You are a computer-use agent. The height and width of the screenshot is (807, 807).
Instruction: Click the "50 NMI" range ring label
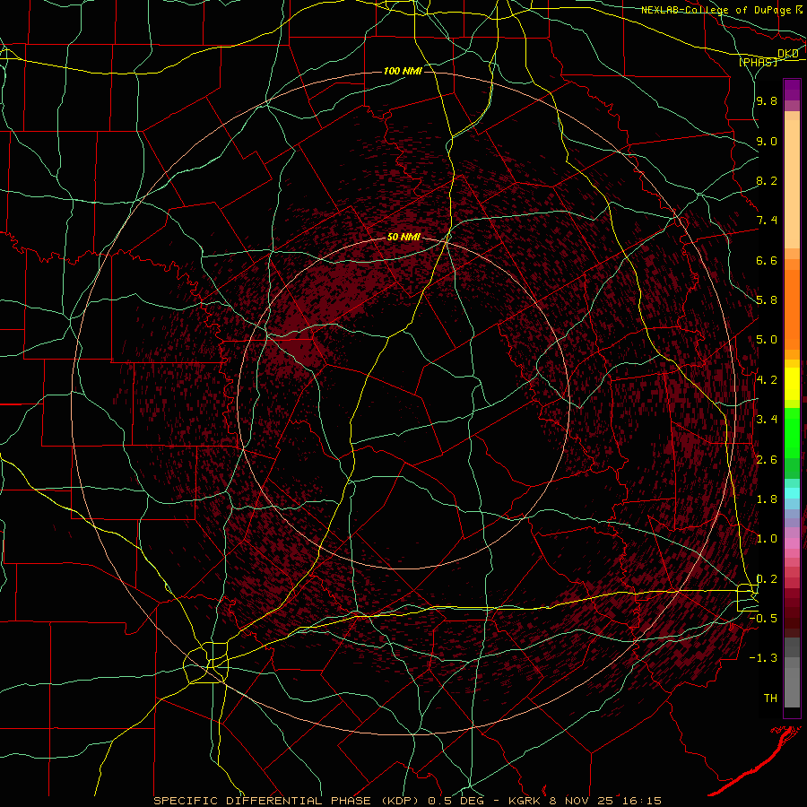[403, 238]
